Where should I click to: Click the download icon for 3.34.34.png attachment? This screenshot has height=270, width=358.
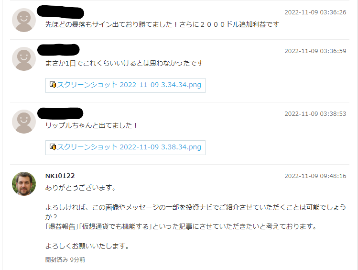coord(53,85)
